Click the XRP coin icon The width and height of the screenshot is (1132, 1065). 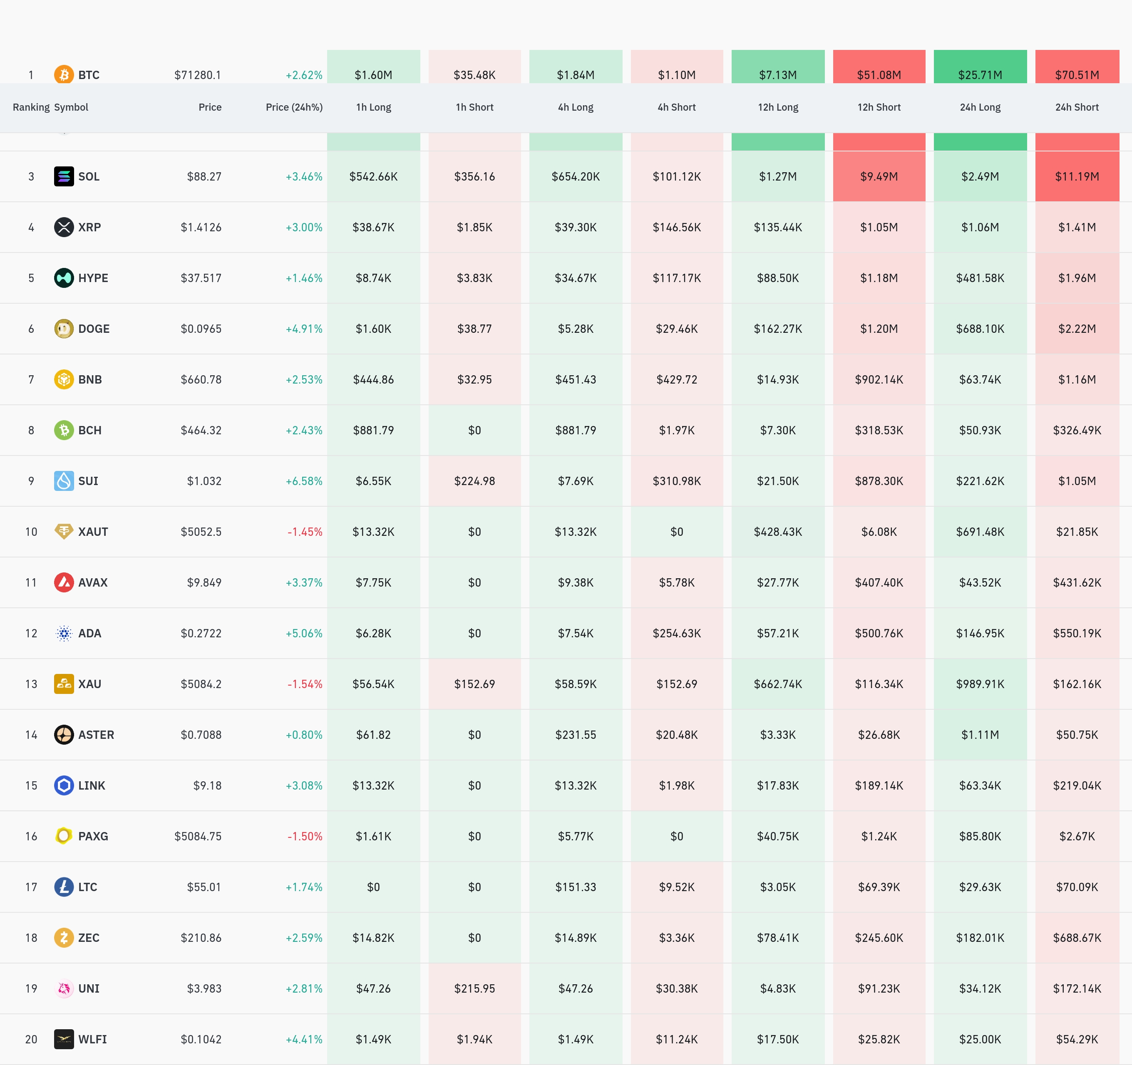point(64,227)
